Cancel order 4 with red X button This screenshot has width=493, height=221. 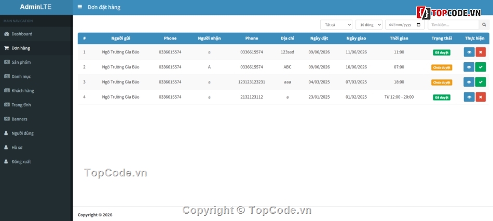pyautogui.click(x=481, y=97)
